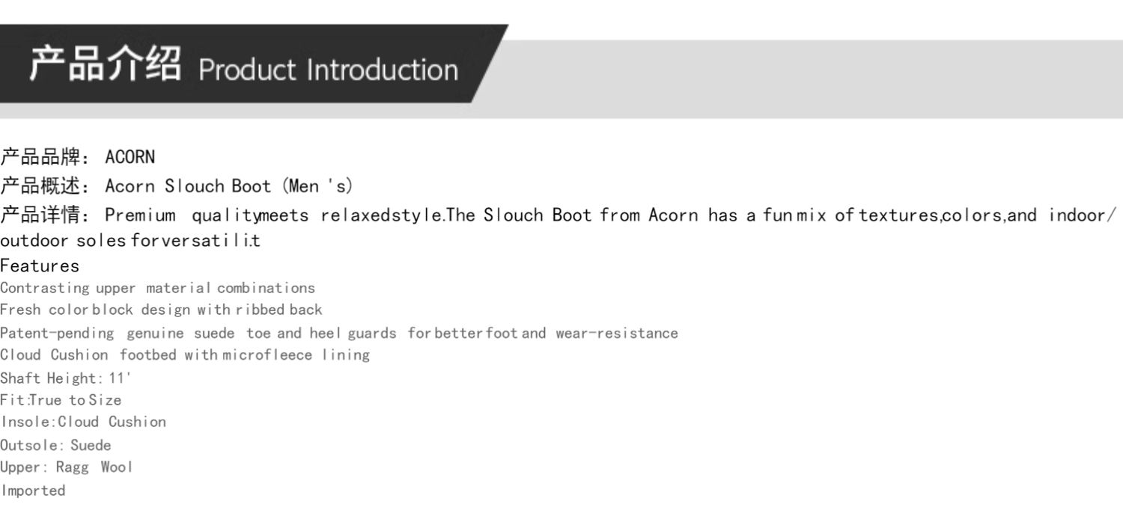Click the Upper: Ragg Wool line
This screenshot has height=528, width=1123.
67,467
